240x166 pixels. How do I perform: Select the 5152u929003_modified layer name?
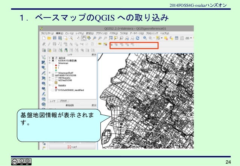71,90
